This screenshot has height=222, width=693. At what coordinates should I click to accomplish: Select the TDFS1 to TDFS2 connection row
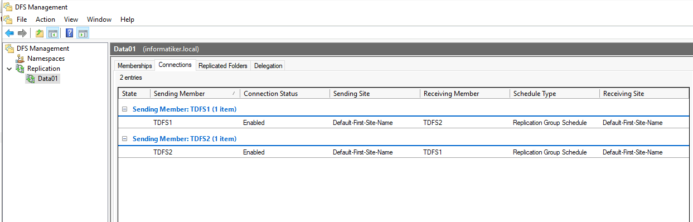403,123
